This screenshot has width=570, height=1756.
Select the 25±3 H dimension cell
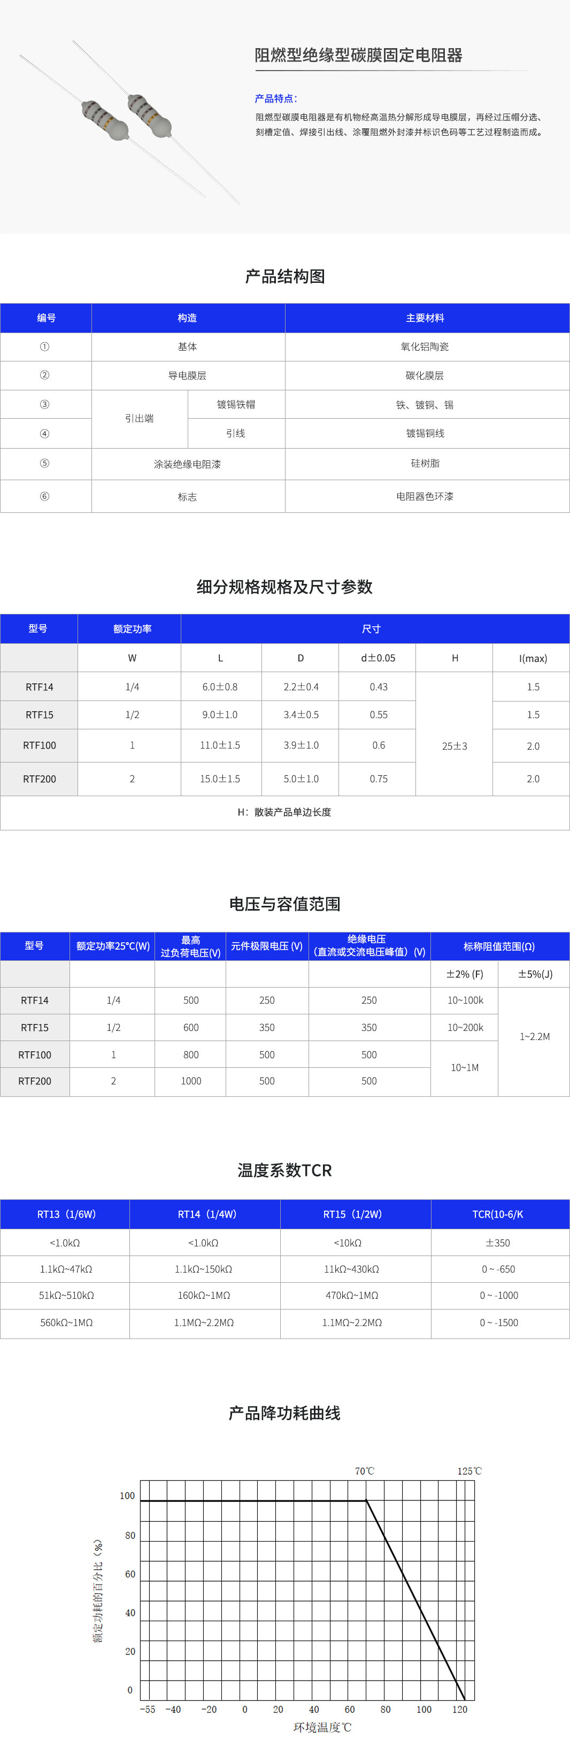pyautogui.click(x=454, y=746)
